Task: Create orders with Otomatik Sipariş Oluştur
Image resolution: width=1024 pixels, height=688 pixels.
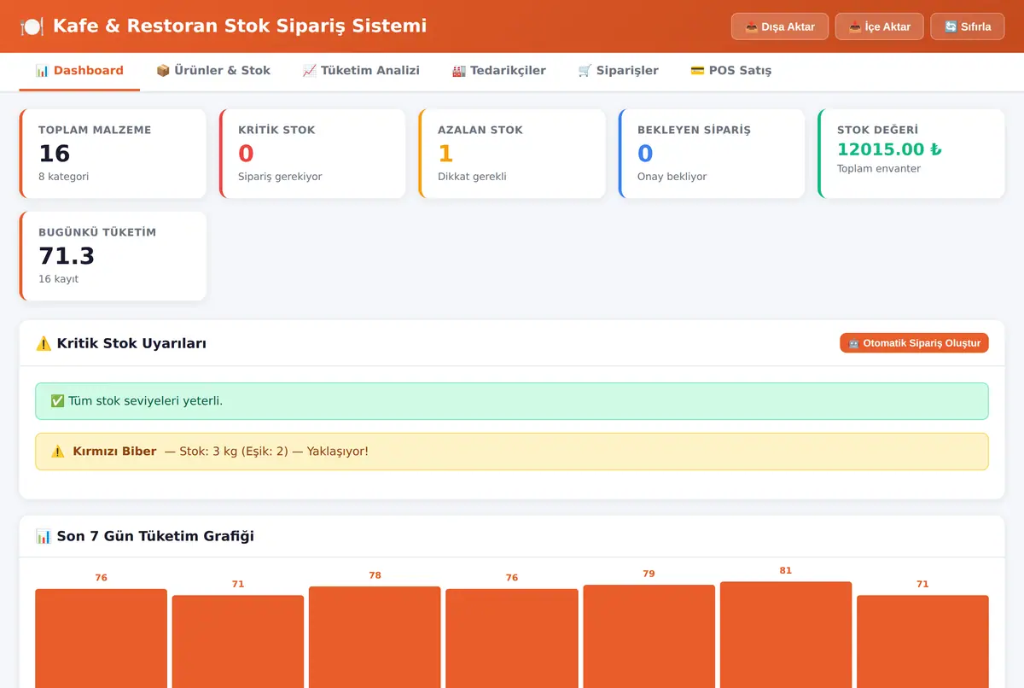Action: 914,343
